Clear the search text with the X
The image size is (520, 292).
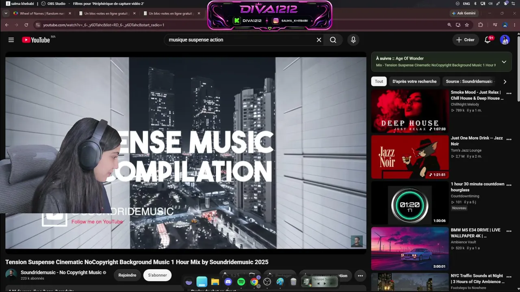pos(319,40)
